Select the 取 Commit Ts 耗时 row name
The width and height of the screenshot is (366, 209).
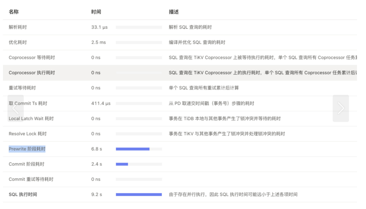28,103
